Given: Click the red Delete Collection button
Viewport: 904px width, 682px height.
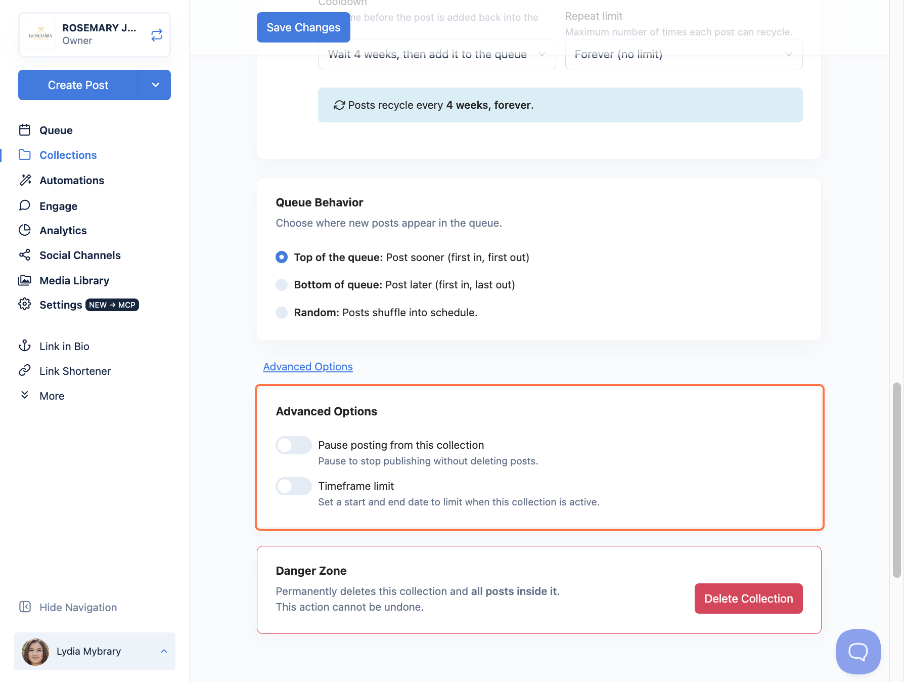Looking at the screenshot, I should 748,599.
